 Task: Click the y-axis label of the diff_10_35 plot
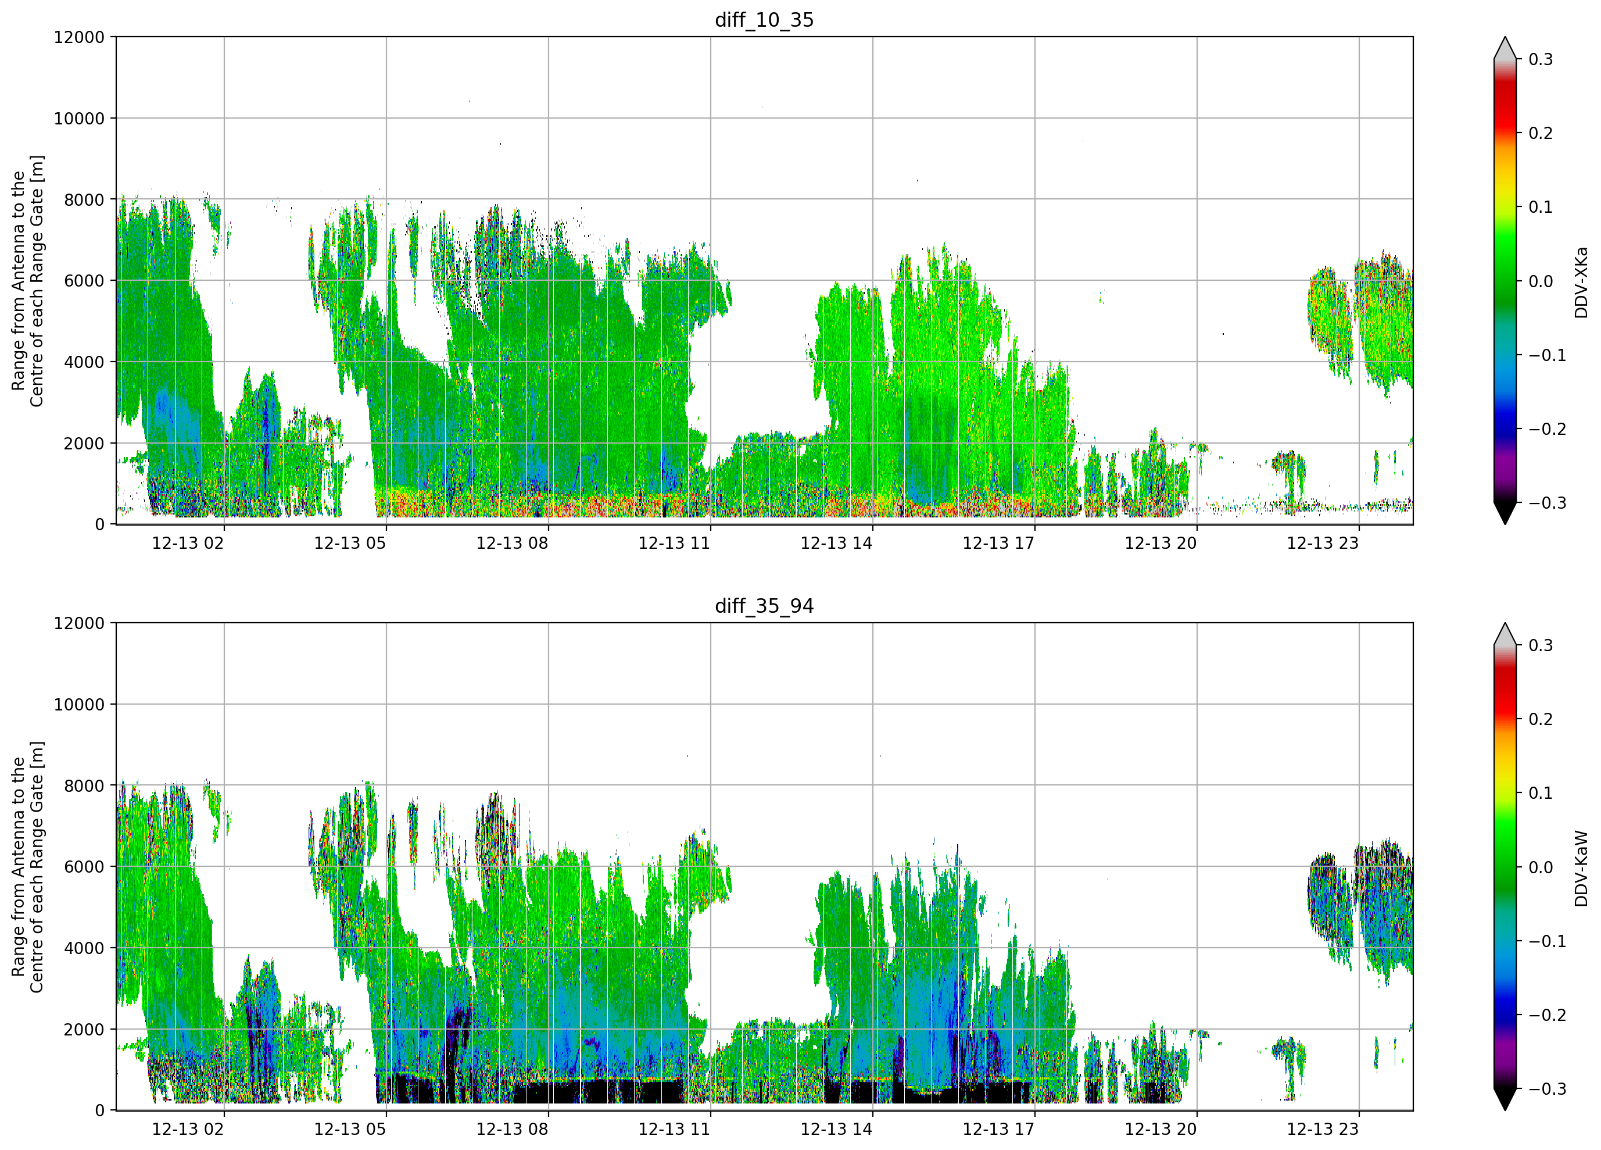coord(27,280)
